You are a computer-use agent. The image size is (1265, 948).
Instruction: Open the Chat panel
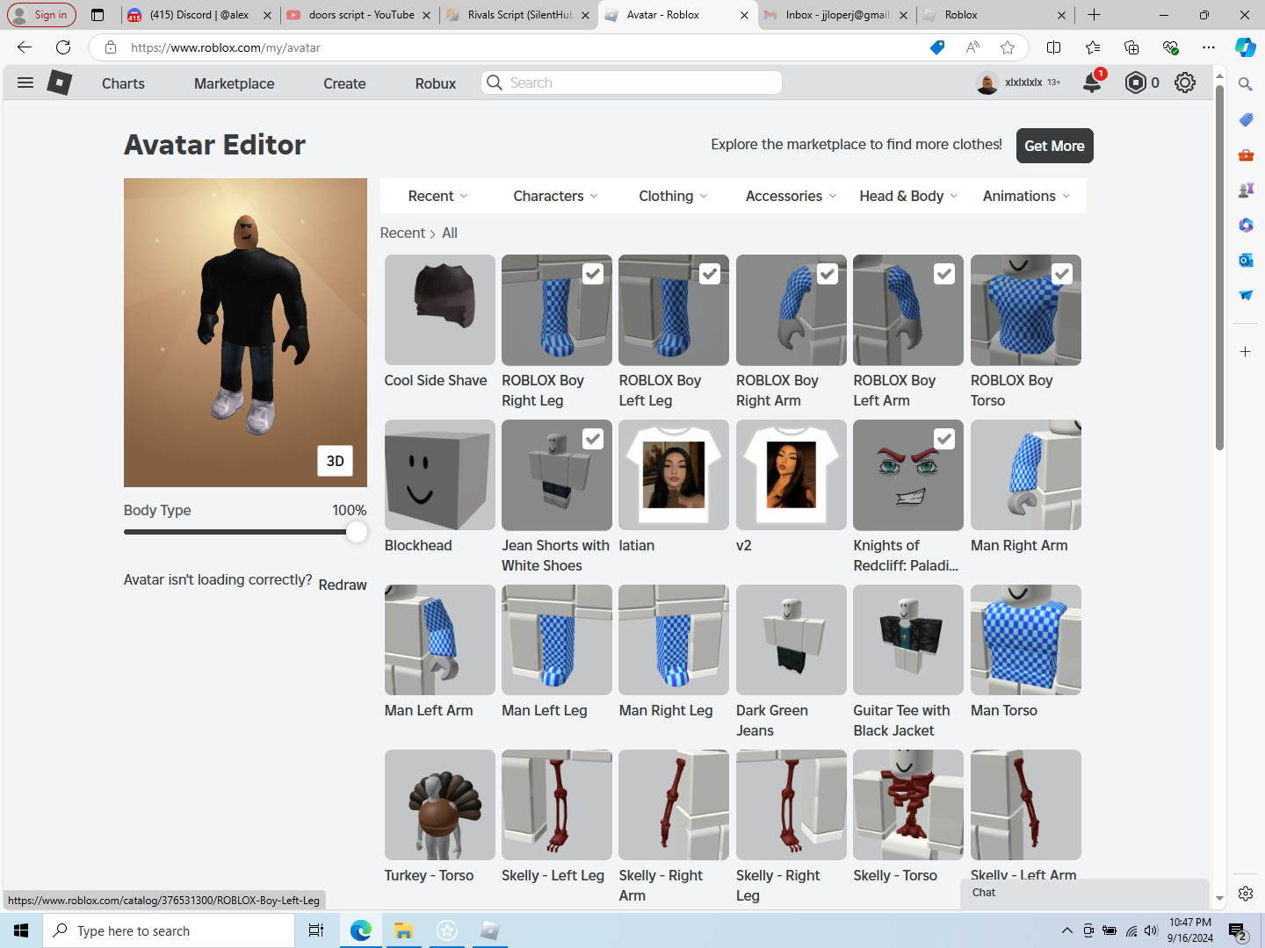1085,893
